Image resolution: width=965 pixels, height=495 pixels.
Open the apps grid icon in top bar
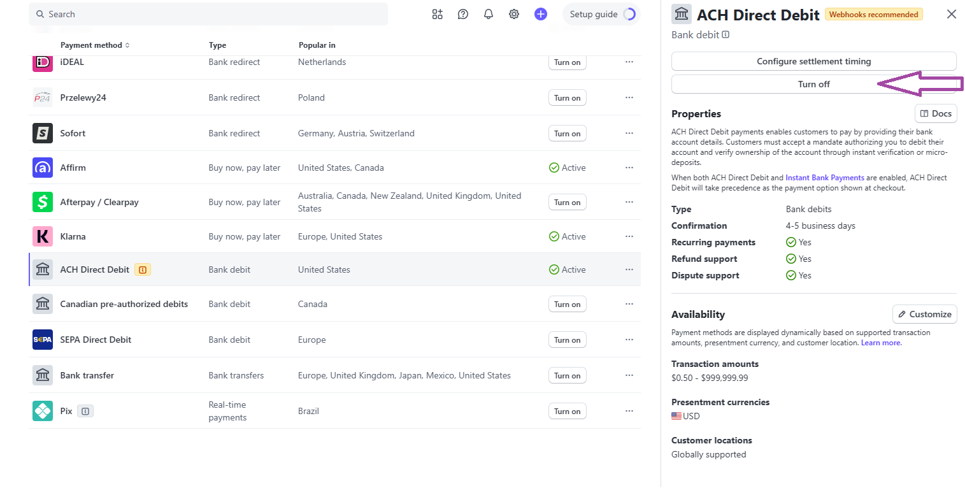[437, 14]
